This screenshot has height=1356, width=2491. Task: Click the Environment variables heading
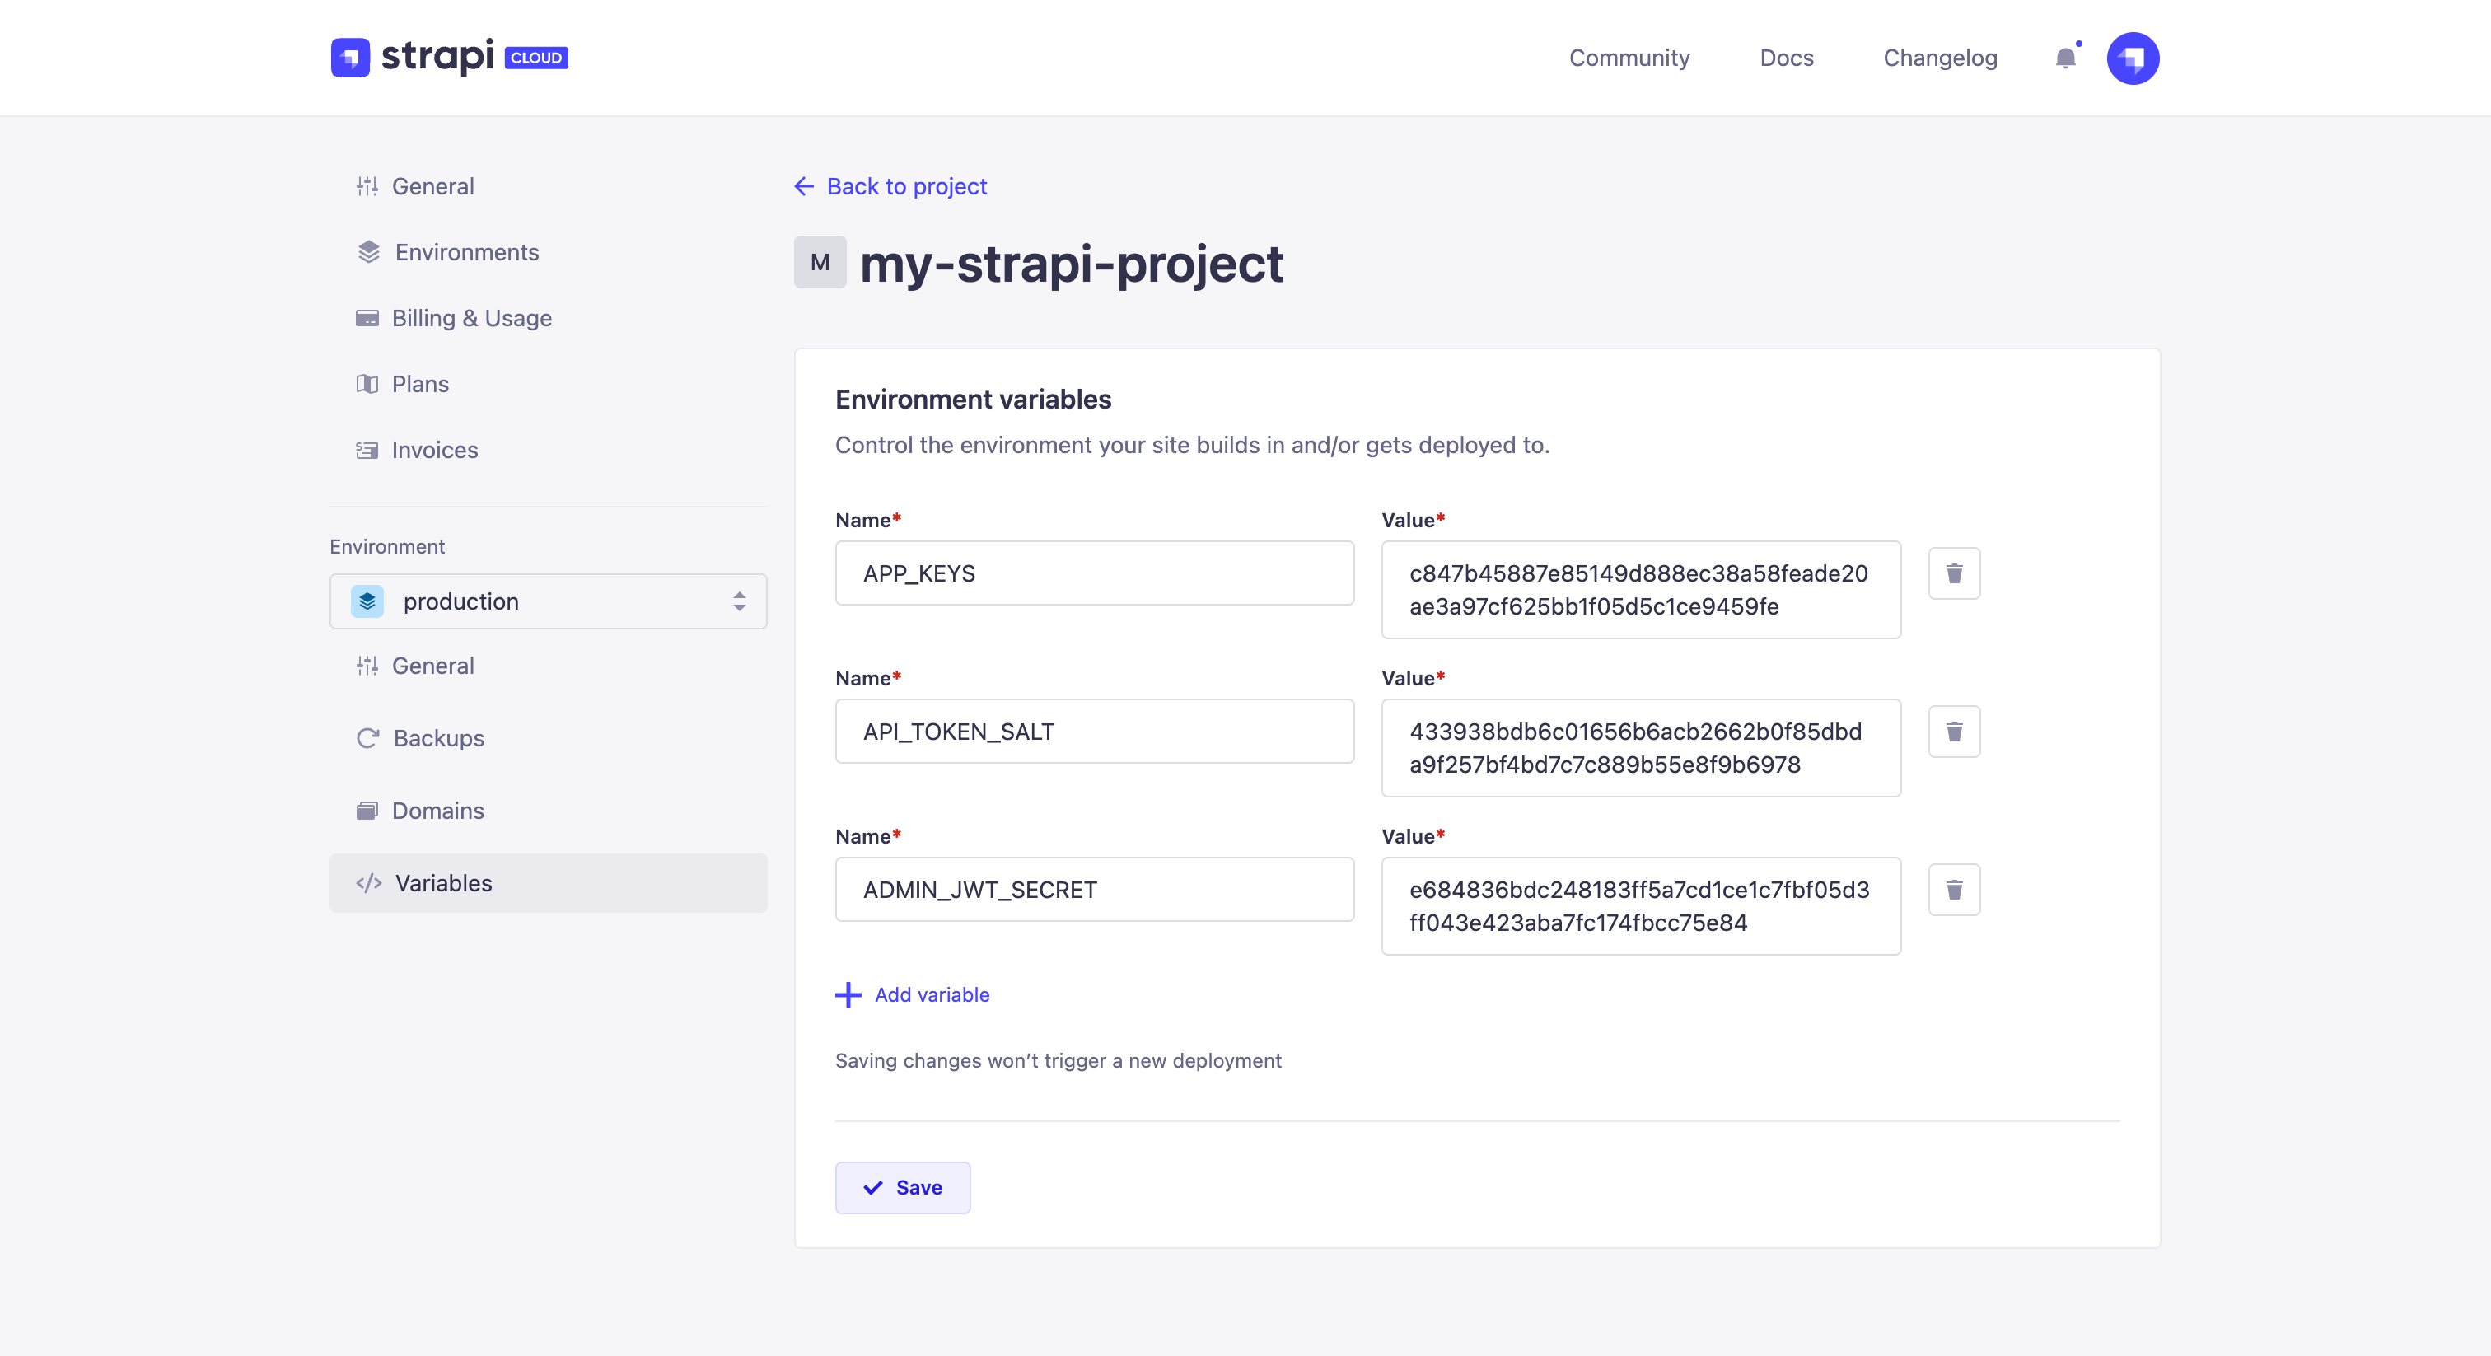tap(973, 400)
